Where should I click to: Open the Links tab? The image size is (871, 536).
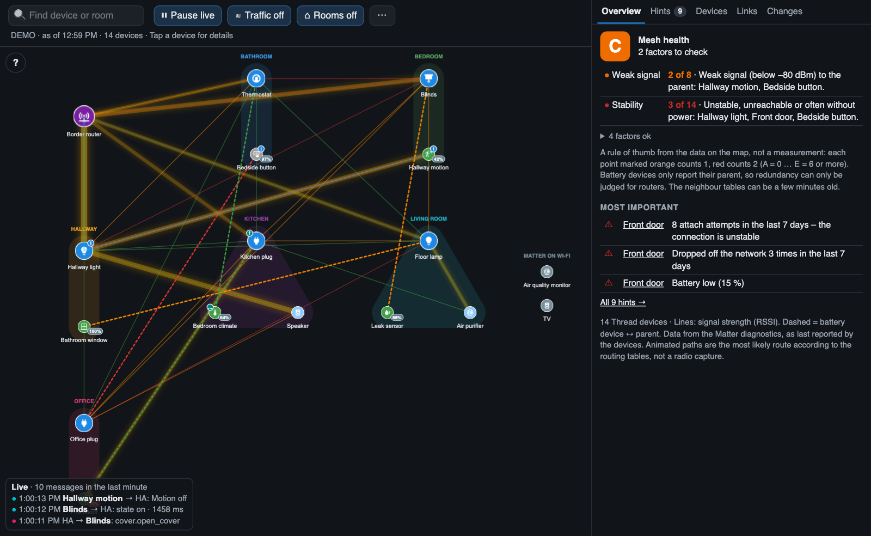coord(747,11)
